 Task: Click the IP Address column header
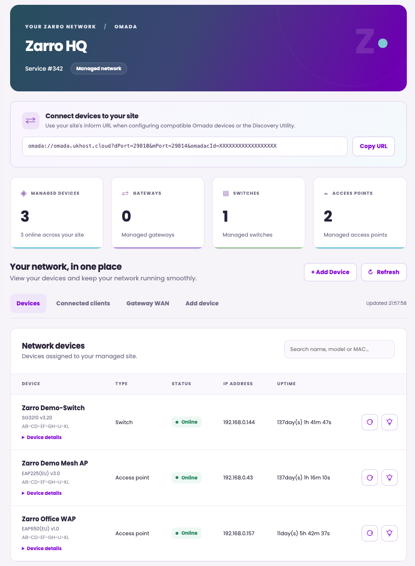pyautogui.click(x=238, y=384)
